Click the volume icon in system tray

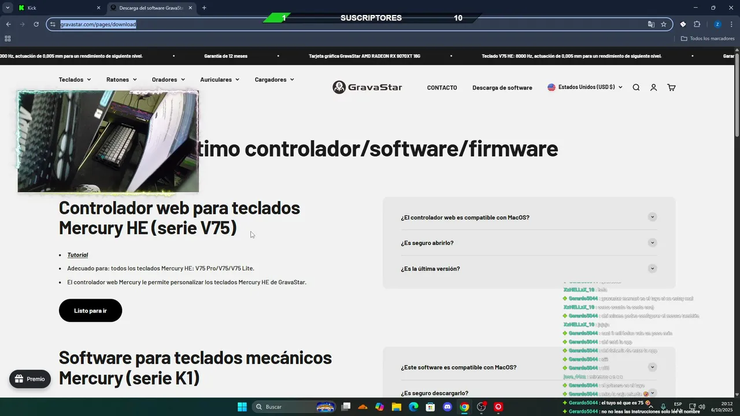point(702,407)
